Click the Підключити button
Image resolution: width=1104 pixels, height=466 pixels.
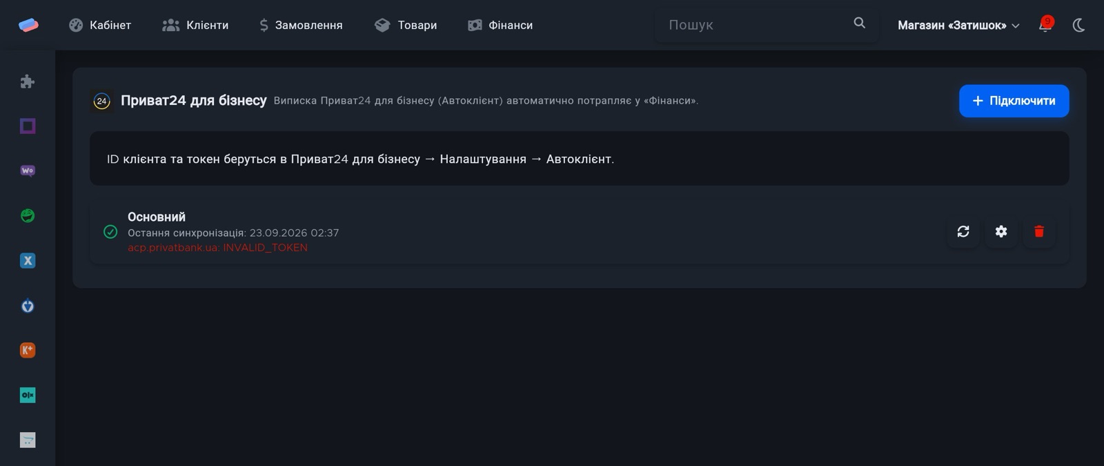(x=1014, y=101)
